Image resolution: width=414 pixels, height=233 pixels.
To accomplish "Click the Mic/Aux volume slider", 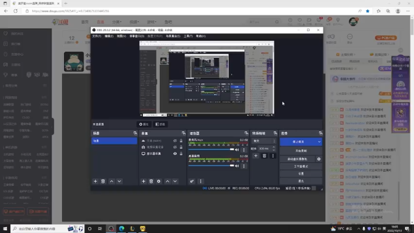I will 211,150.
